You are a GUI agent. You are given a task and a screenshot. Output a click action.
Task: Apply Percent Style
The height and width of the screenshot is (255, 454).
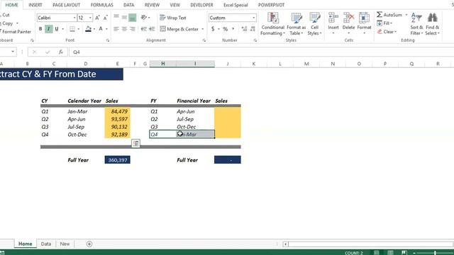click(226, 29)
